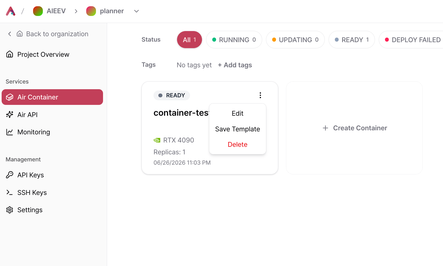Viewport: 443px width, 266px height.
Task: Click + Add tags
Action: [x=235, y=65]
